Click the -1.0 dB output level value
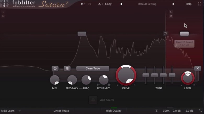This screenshot has width=204, height=114. pos(189,111)
